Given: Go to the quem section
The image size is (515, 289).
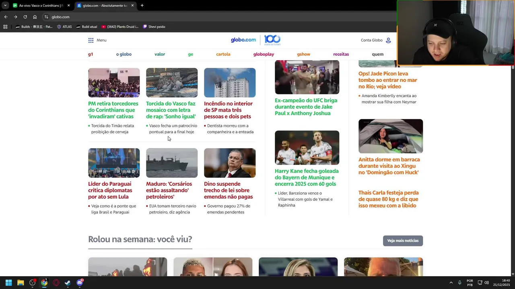Looking at the screenshot, I should point(378,54).
